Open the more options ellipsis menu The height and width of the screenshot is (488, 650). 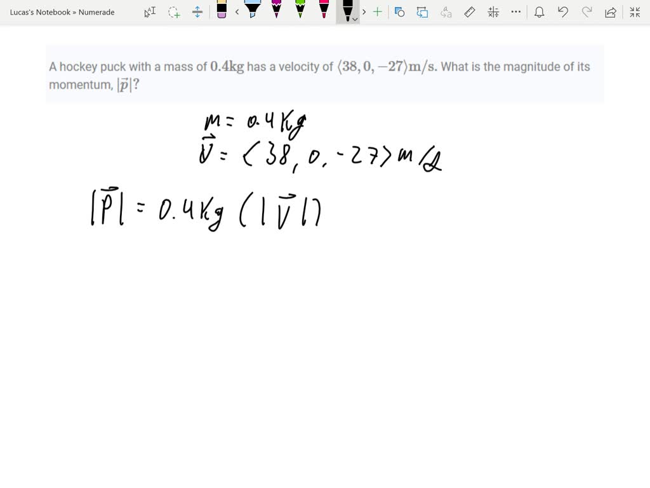[515, 12]
